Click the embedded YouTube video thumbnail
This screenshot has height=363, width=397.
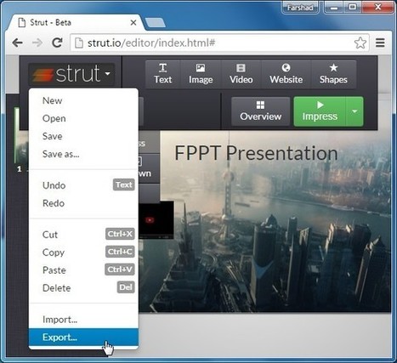click(156, 220)
